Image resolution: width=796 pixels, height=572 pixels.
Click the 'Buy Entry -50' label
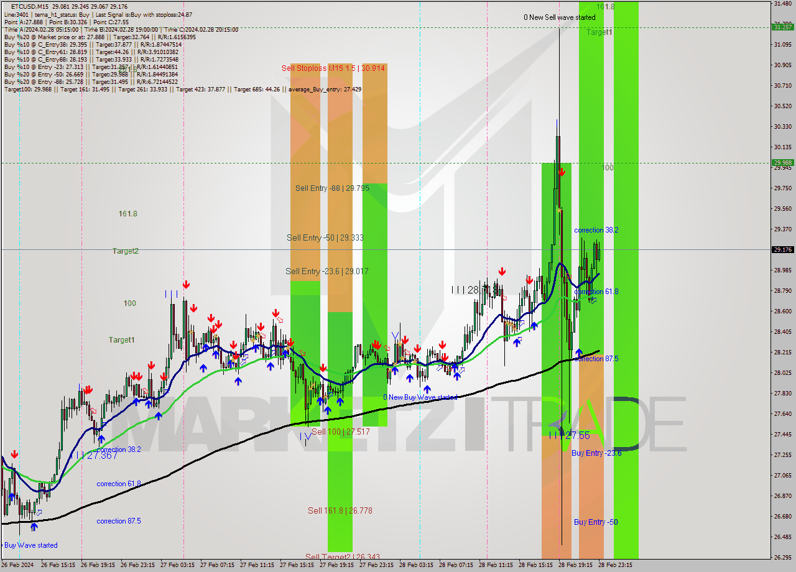pos(596,522)
